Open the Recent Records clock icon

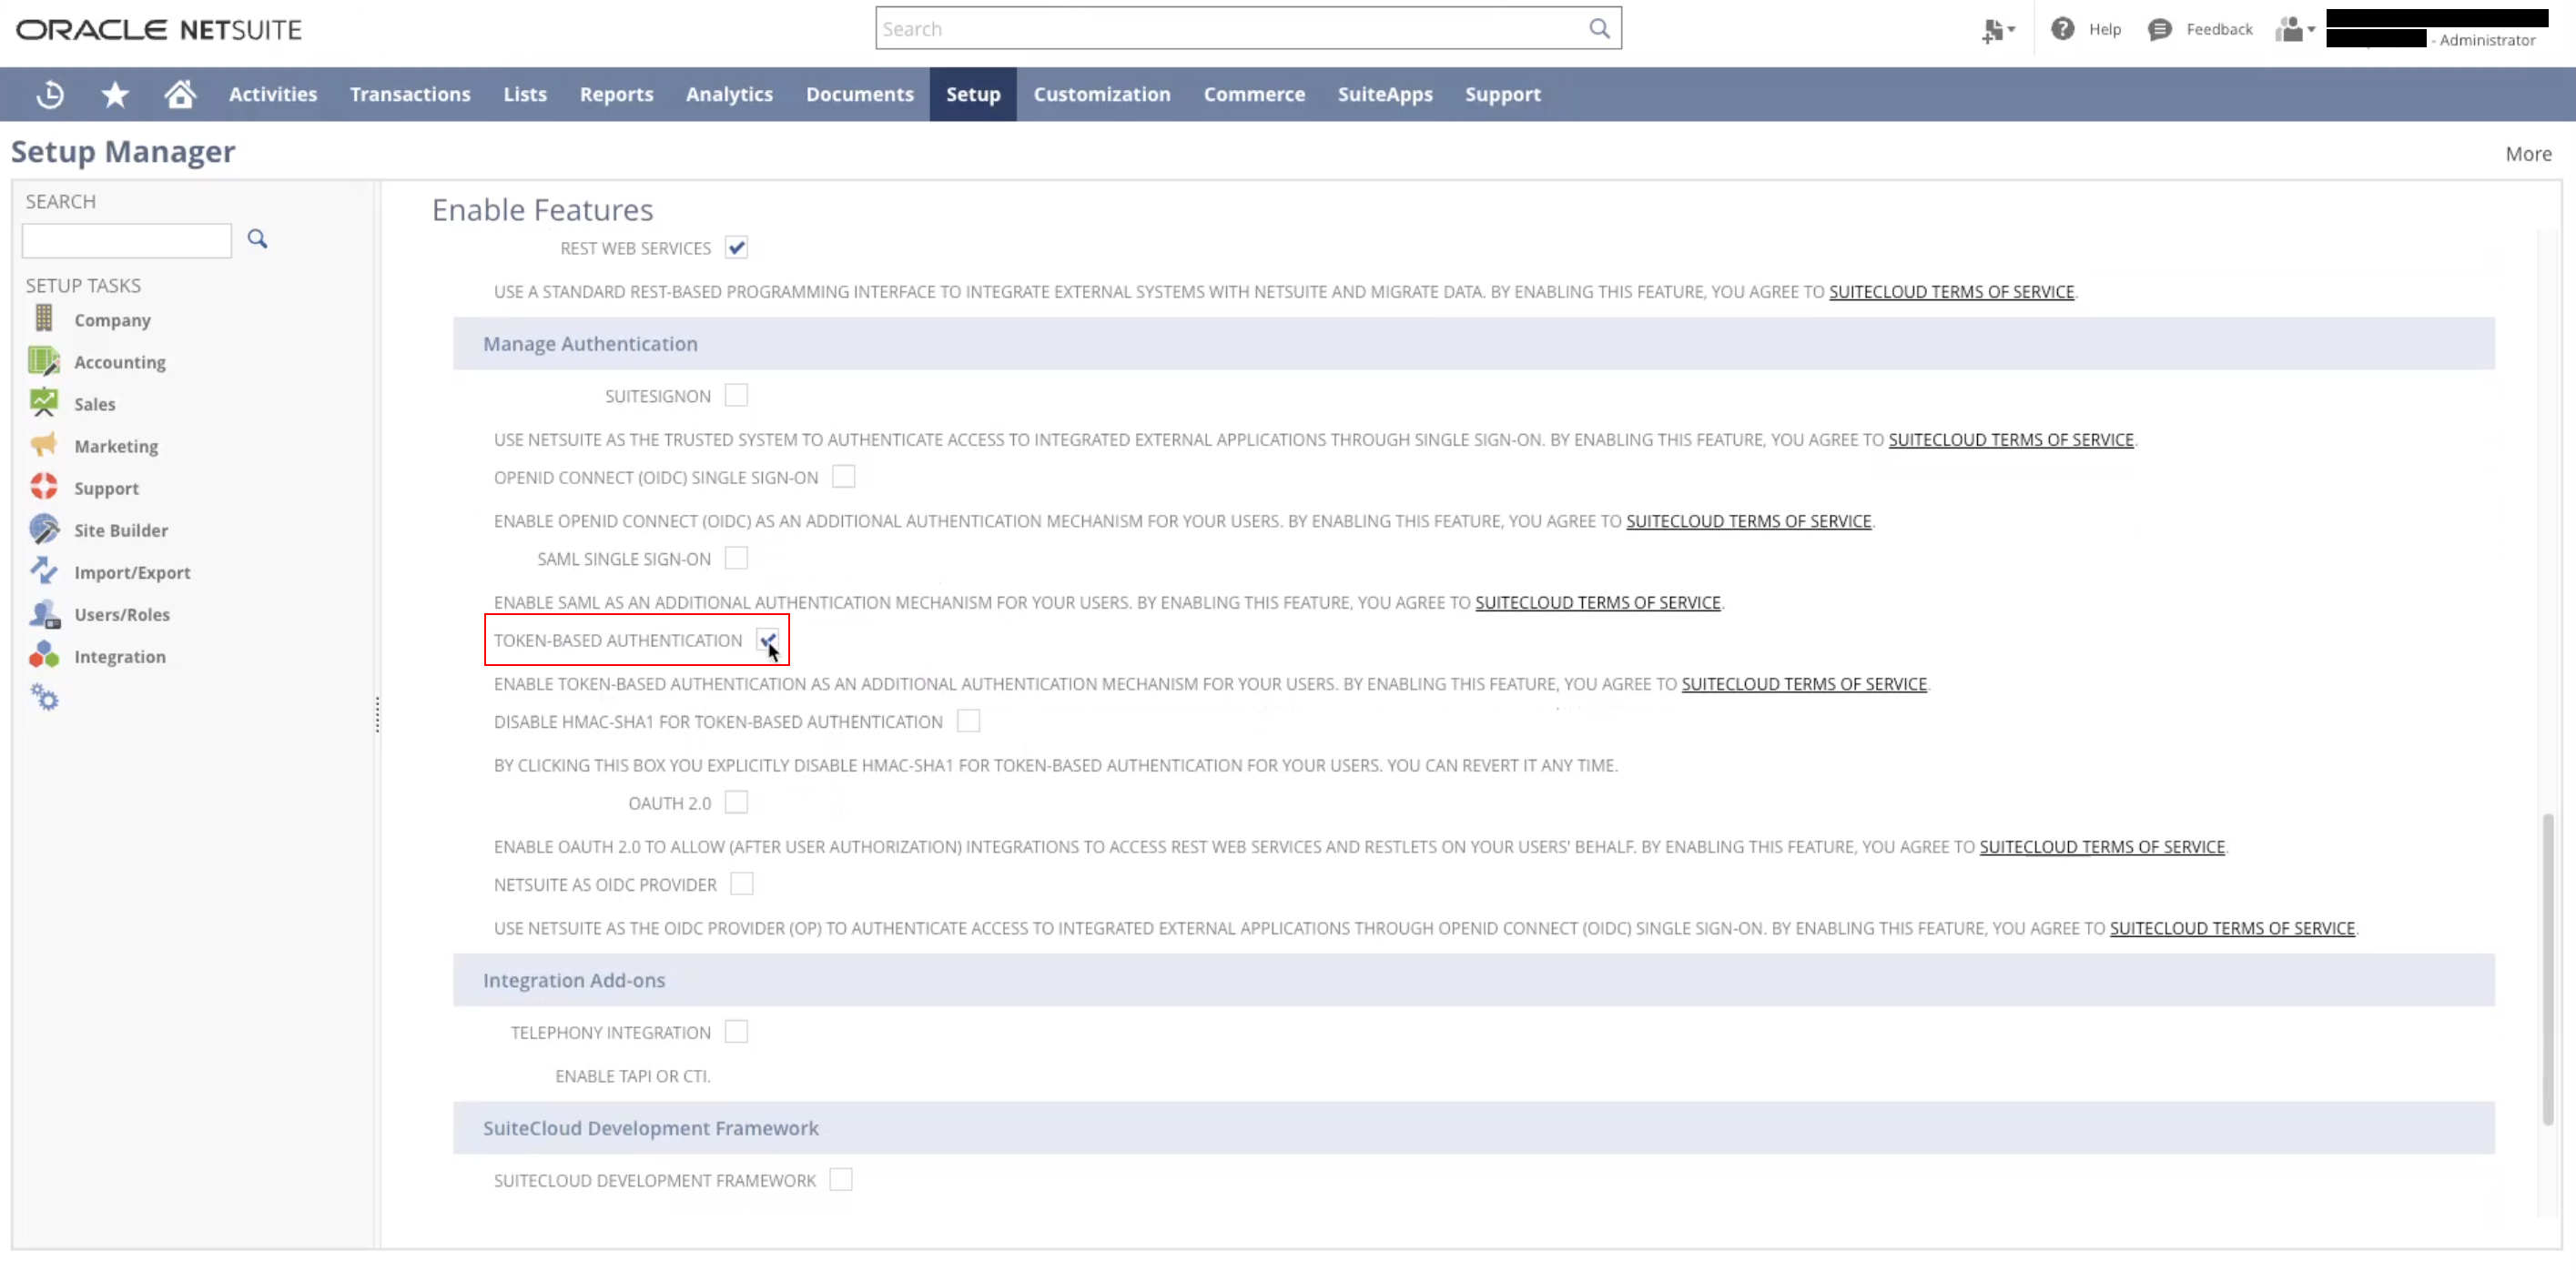[50, 95]
